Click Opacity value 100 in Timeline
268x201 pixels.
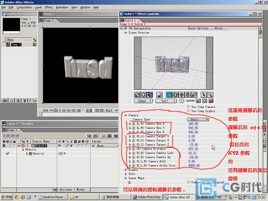tap(61, 153)
